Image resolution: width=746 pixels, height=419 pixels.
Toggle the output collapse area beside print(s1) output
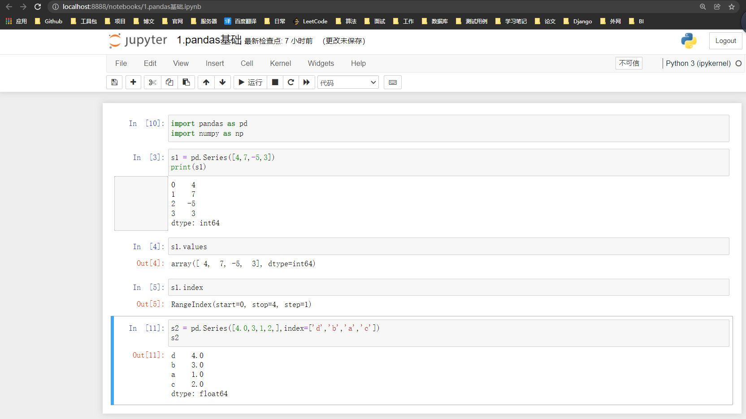[x=141, y=203]
